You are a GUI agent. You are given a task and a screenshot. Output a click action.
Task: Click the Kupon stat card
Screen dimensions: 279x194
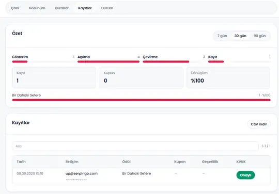(141, 77)
